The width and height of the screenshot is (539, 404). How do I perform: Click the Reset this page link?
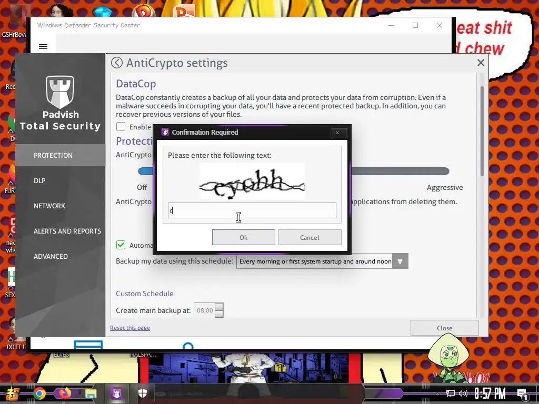coord(130,328)
